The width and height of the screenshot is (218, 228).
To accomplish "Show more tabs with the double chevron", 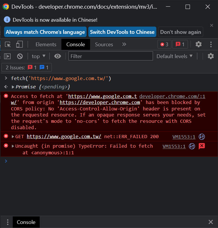I will [x=124, y=44].
